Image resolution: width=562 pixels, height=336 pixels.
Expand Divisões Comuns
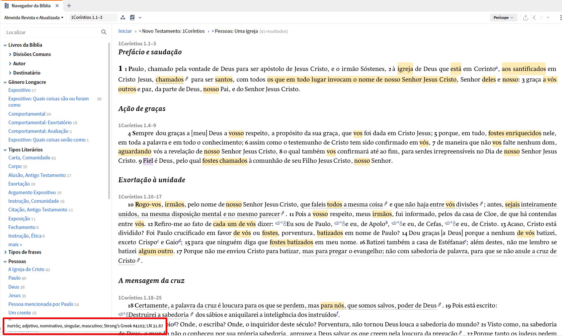click(10, 54)
